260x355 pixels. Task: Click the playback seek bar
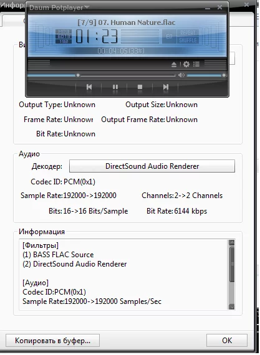(101, 75)
